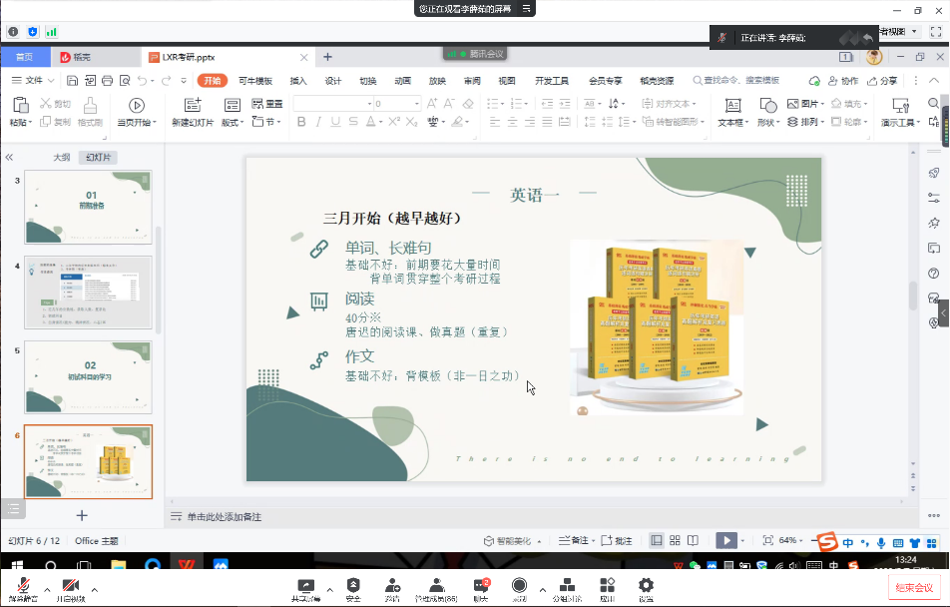Expand the font size dropdown
Screen dimensions: 950x607
(x=416, y=104)
